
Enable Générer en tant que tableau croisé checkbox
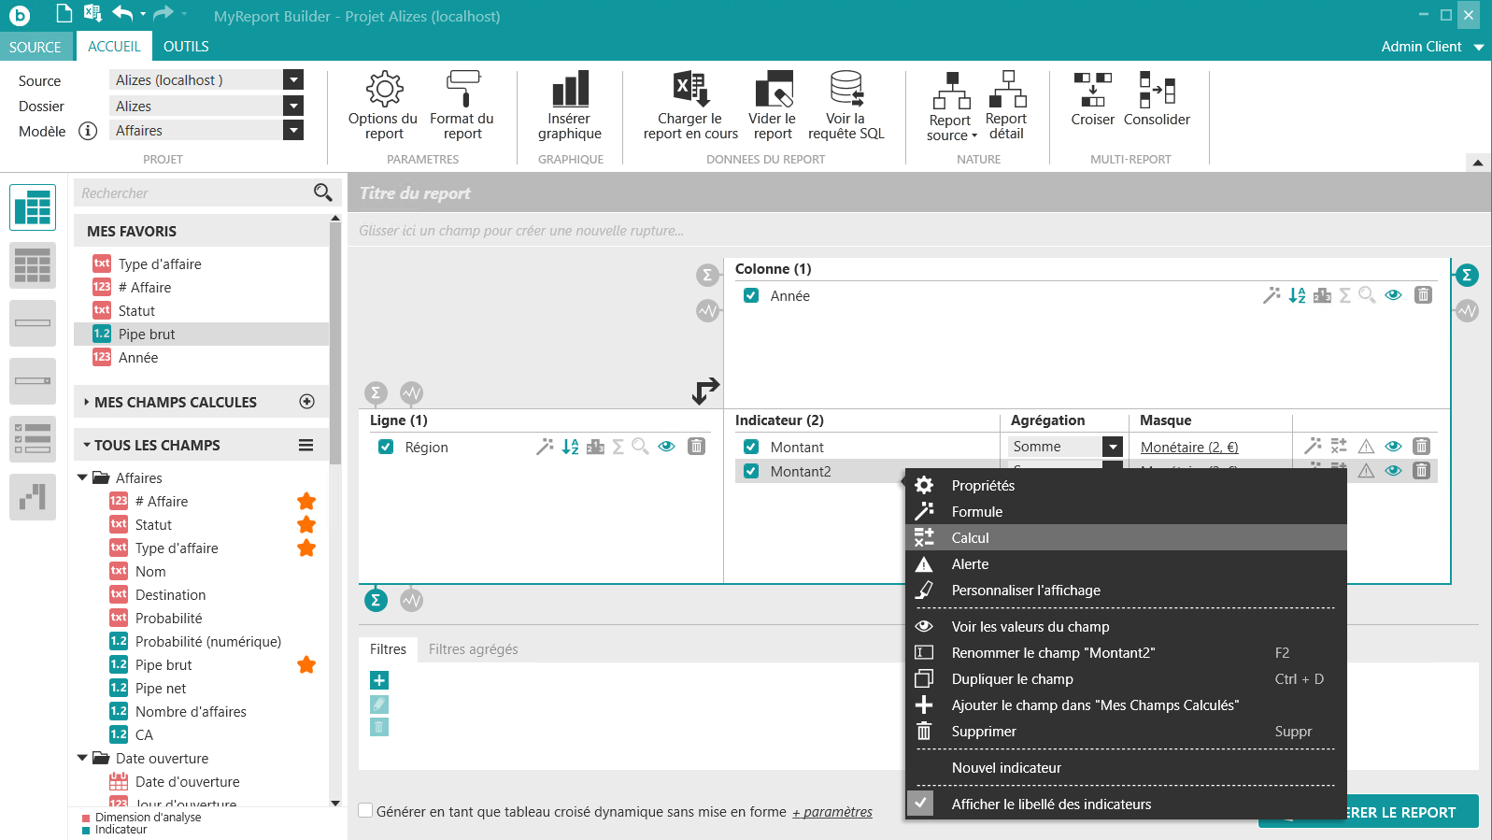(366, 811)
